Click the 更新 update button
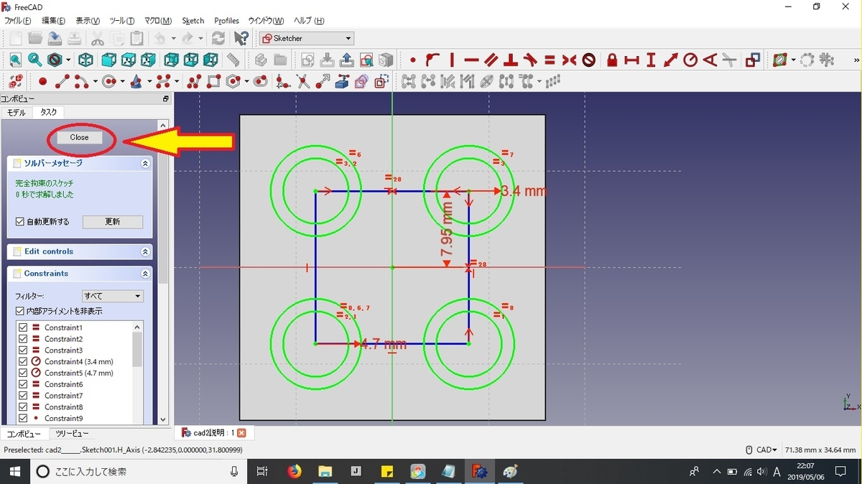This screenshot has width=862, height=484. (x=113, y=222)
